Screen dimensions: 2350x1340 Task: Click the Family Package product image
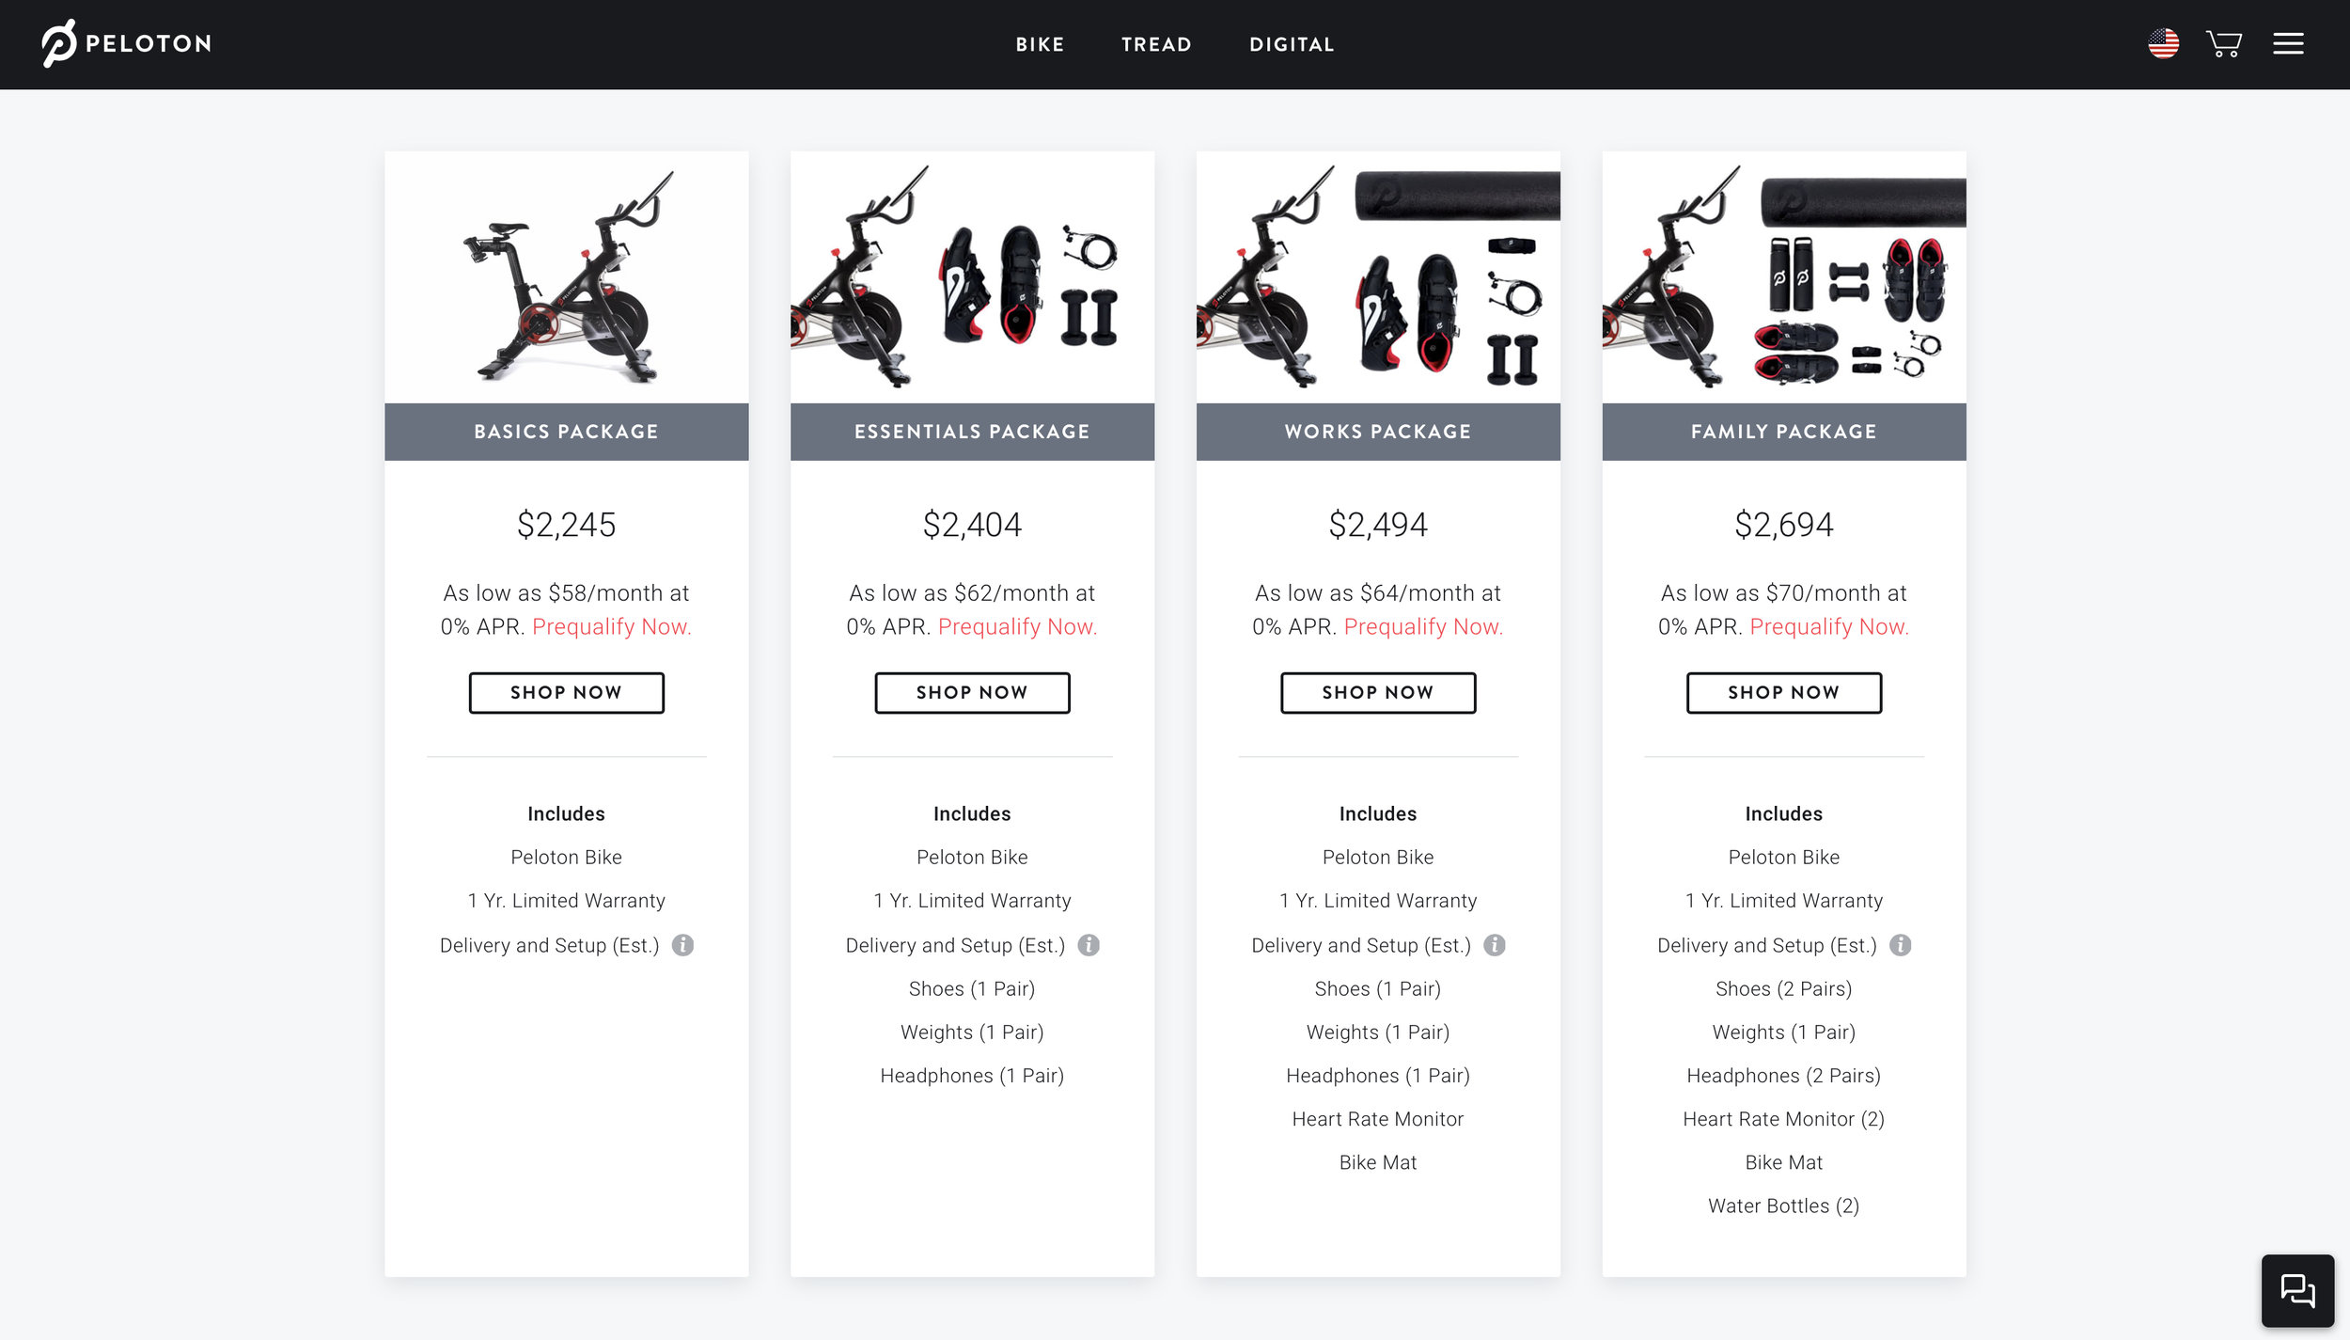1784,277
